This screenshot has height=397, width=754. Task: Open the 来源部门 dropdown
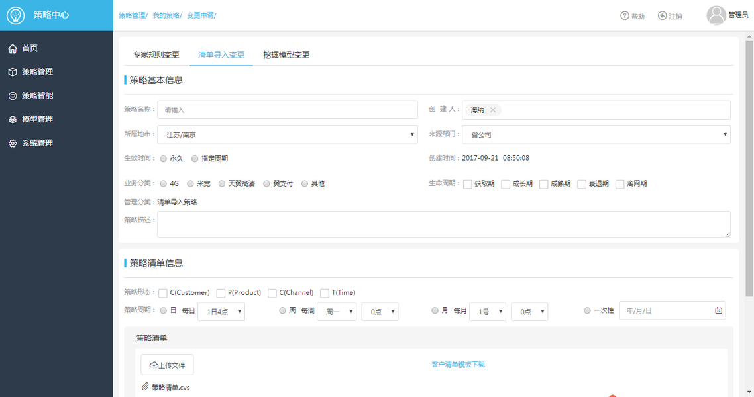[x=596, y=134]
